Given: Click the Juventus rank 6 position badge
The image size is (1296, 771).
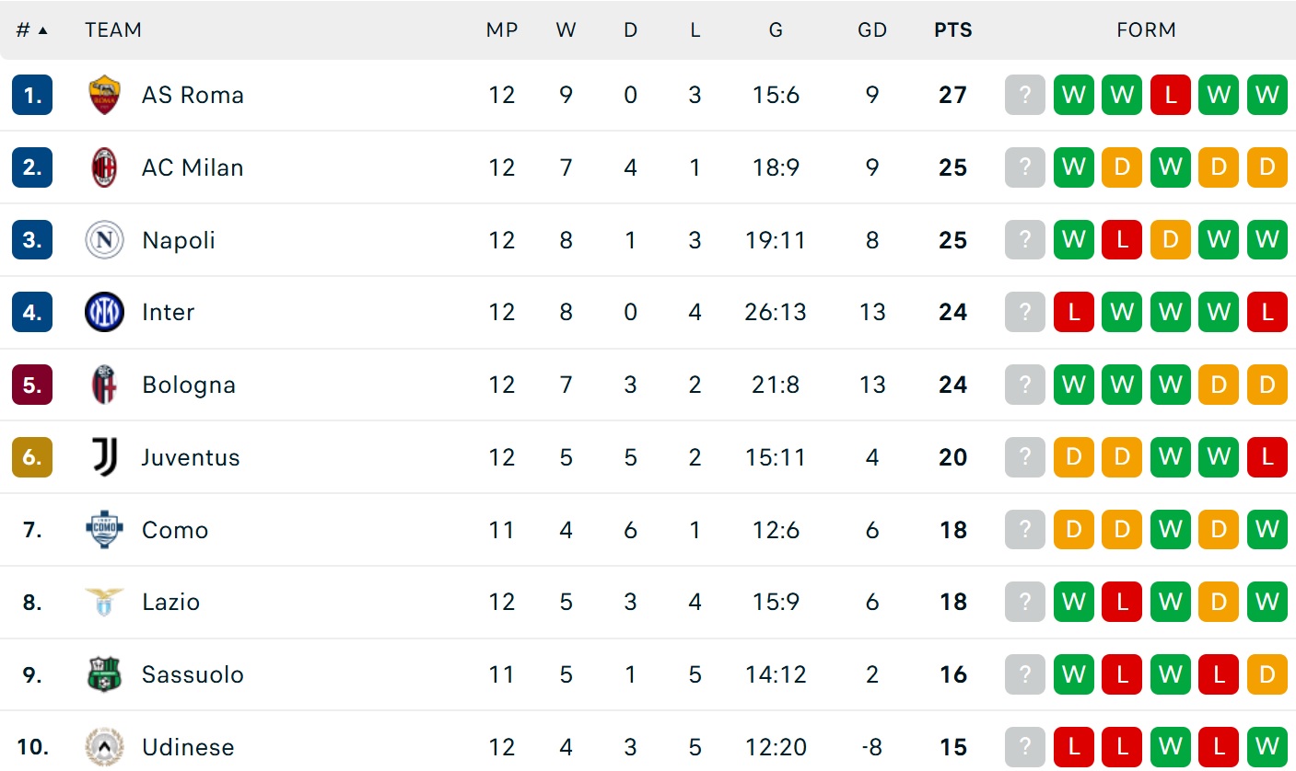Looking at the screenshot, I should point(32,457).
